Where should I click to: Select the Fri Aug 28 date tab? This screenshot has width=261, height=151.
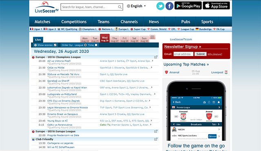click(x=124, y=39)
